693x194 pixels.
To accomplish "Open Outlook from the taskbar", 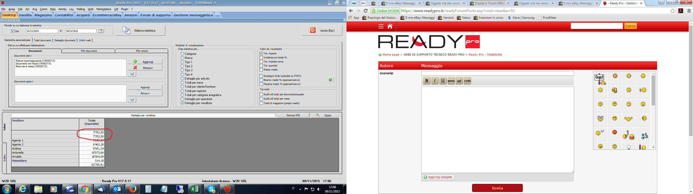I will click(117, 189).
